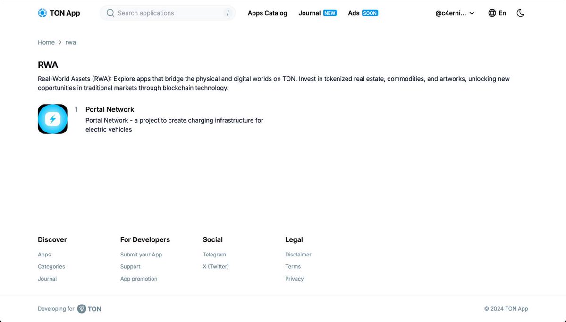The height and width of the screenshot is (322, 566).
Task: Click the Legal footer heading
Action: coord(294,240)
